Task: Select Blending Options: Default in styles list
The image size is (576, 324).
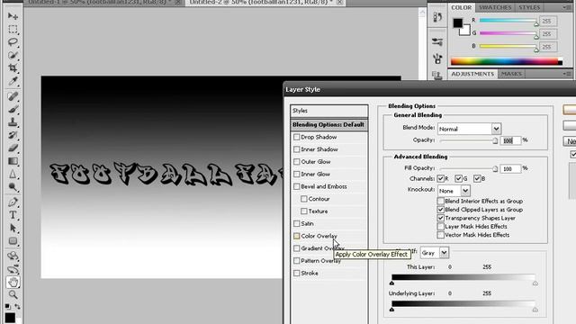Action: [x=328, y=124]
